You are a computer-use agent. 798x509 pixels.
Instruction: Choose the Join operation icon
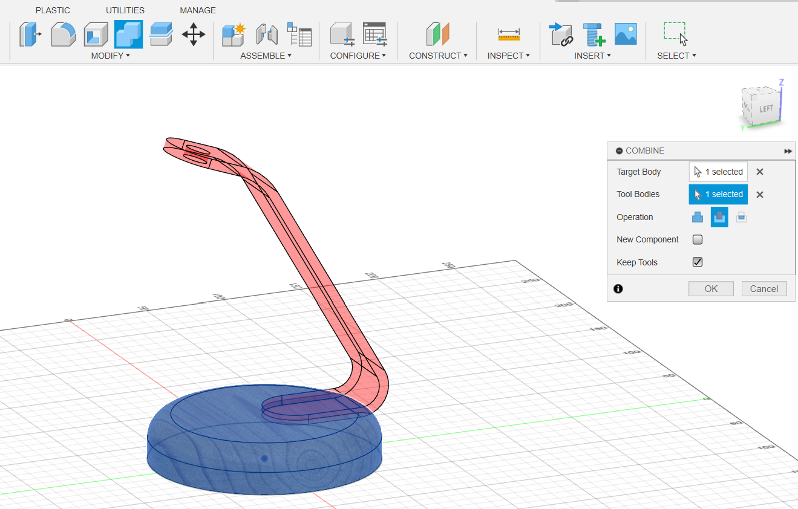coord(698,217)
